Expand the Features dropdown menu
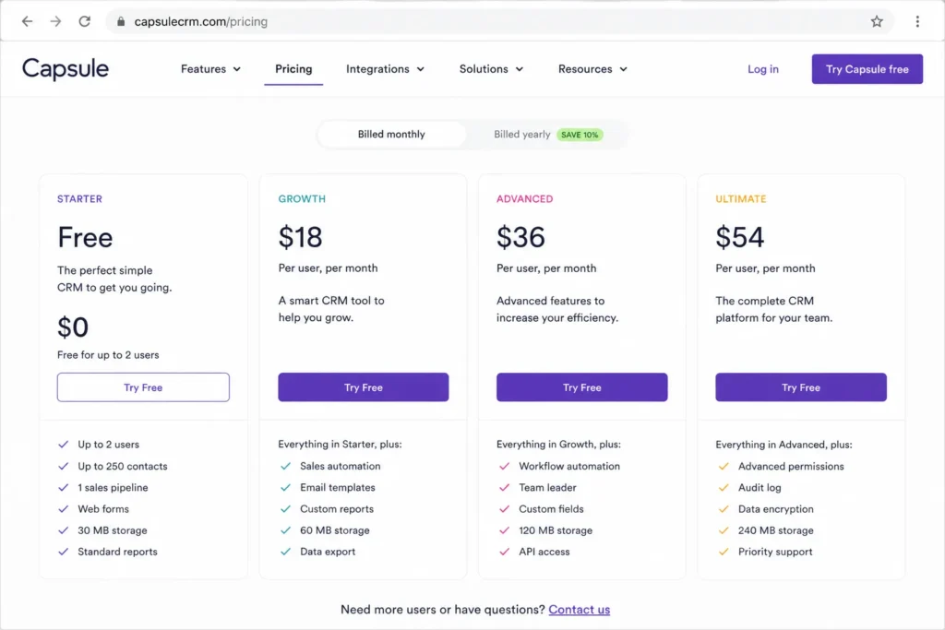 click(x=211, y=69)
